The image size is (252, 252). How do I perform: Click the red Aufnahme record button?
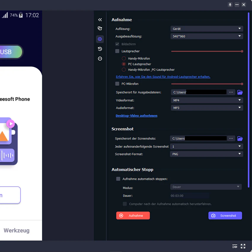[133, 216]
